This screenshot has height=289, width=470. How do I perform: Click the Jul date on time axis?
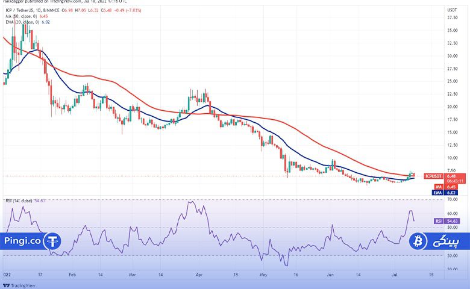coord(395,275)
